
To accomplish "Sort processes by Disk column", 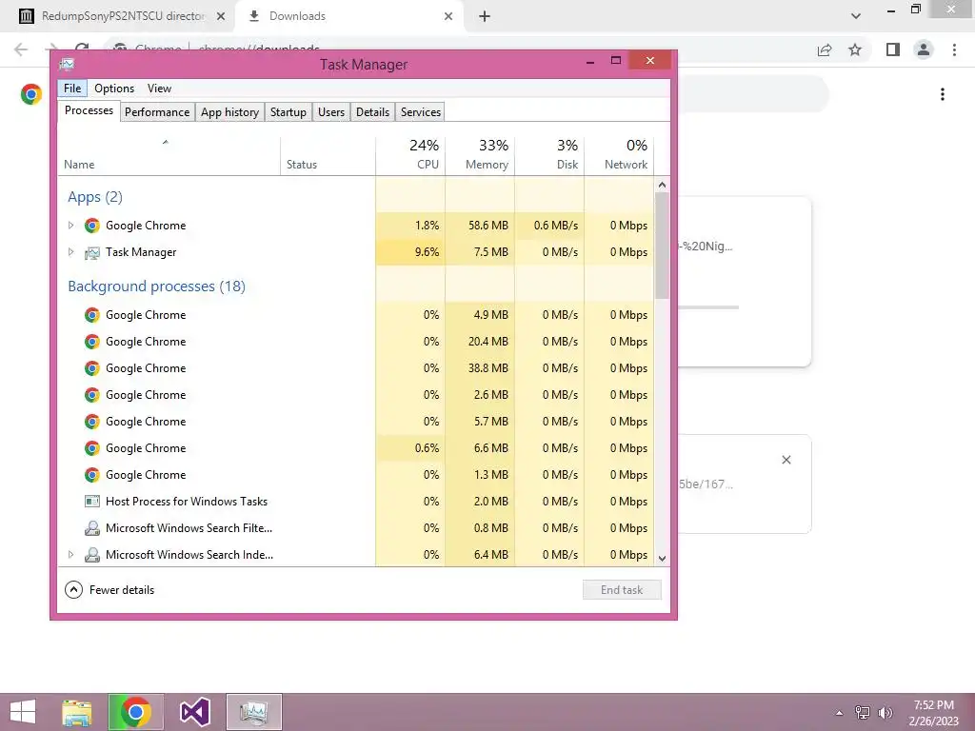I will click(x=549, y=154).
